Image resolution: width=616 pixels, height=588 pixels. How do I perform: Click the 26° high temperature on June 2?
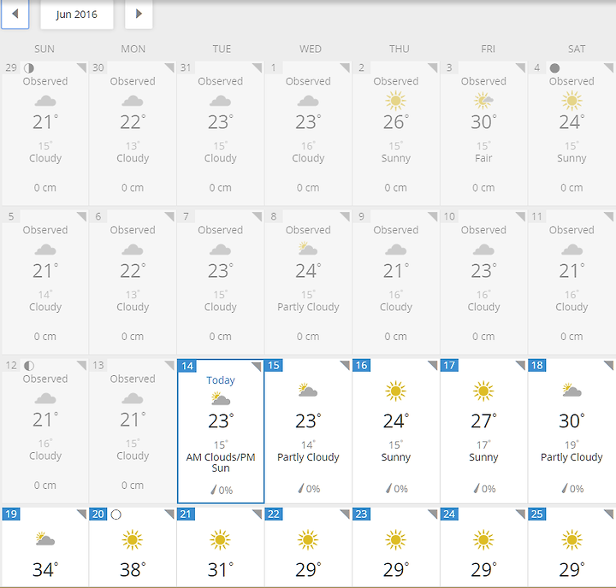pyautogui.click(x=395, y=122)
